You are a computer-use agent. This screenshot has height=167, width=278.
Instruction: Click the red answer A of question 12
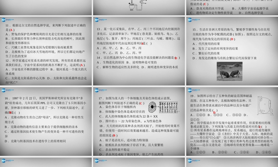tap(81, 65)
